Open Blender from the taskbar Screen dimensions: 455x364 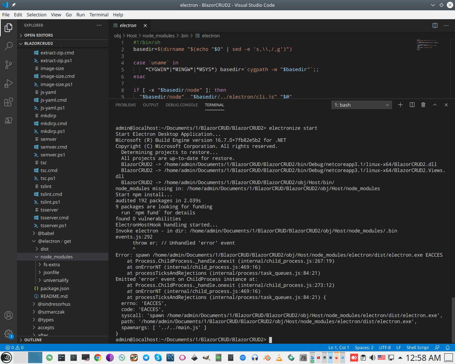pos(267,358)
